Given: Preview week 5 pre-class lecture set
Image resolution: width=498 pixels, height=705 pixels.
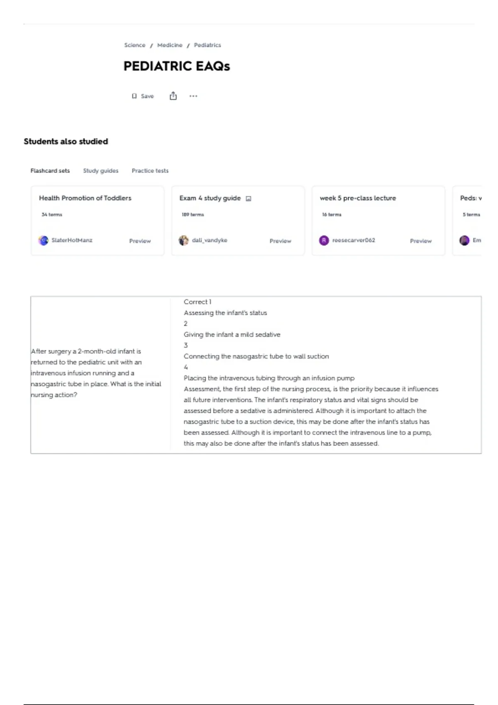Looking at the screenshot, I should tap(421, 241).
